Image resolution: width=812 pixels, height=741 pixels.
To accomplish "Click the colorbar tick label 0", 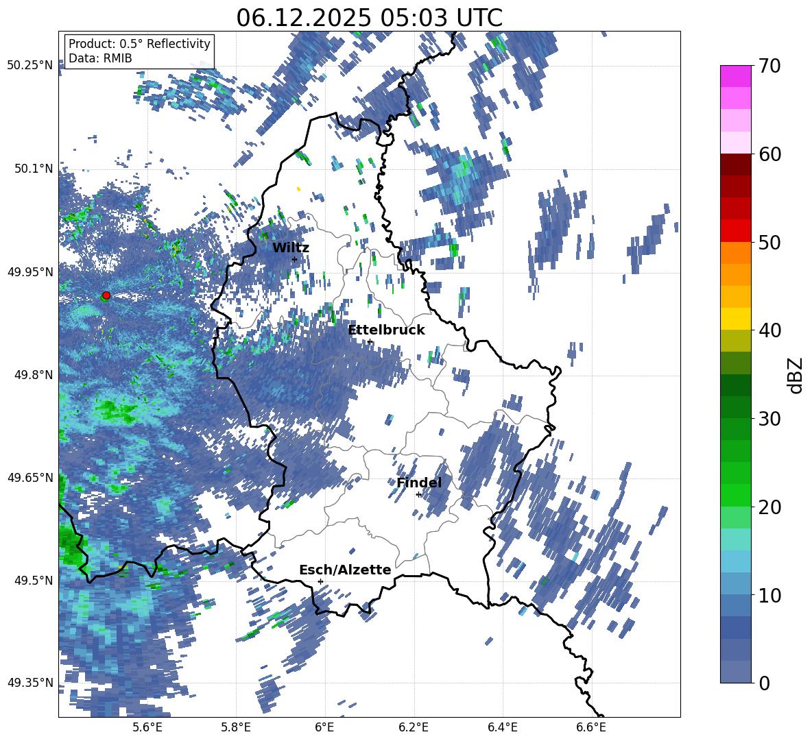I will coord(764,683).
